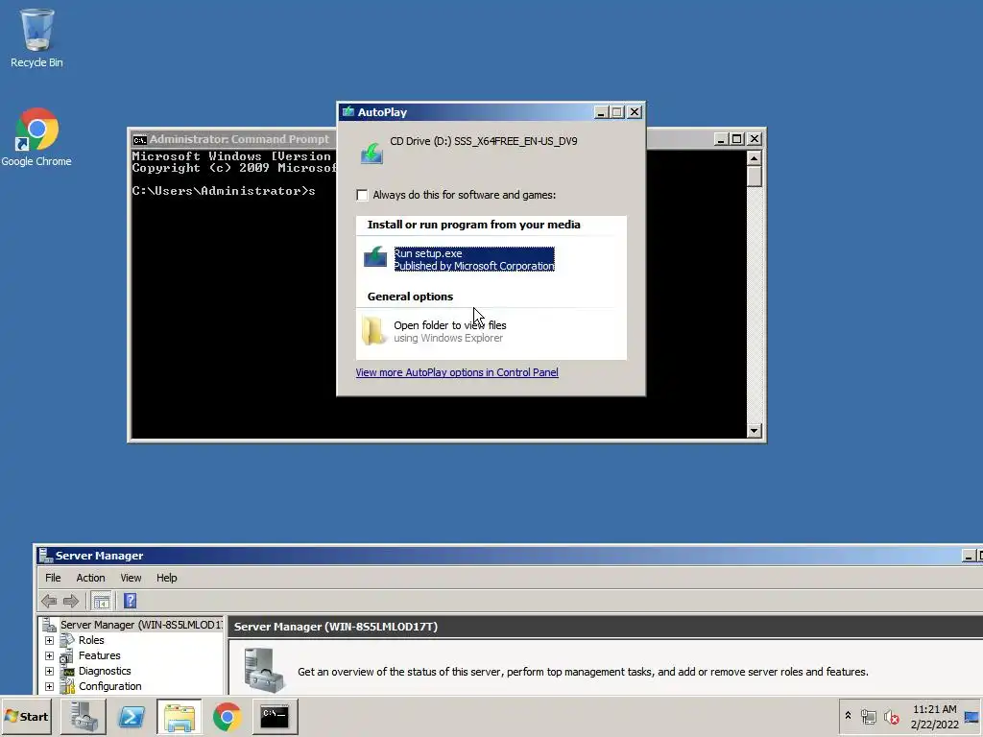This screenshot has height=737, width=983.
Task: Click the Show desktop tray button
Action: [971, 716]
